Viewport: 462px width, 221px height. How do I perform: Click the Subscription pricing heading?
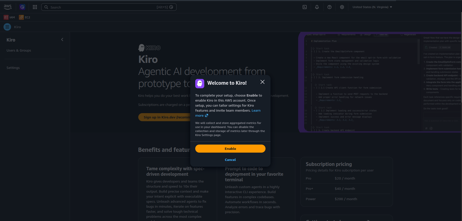(x=329, y=164)
